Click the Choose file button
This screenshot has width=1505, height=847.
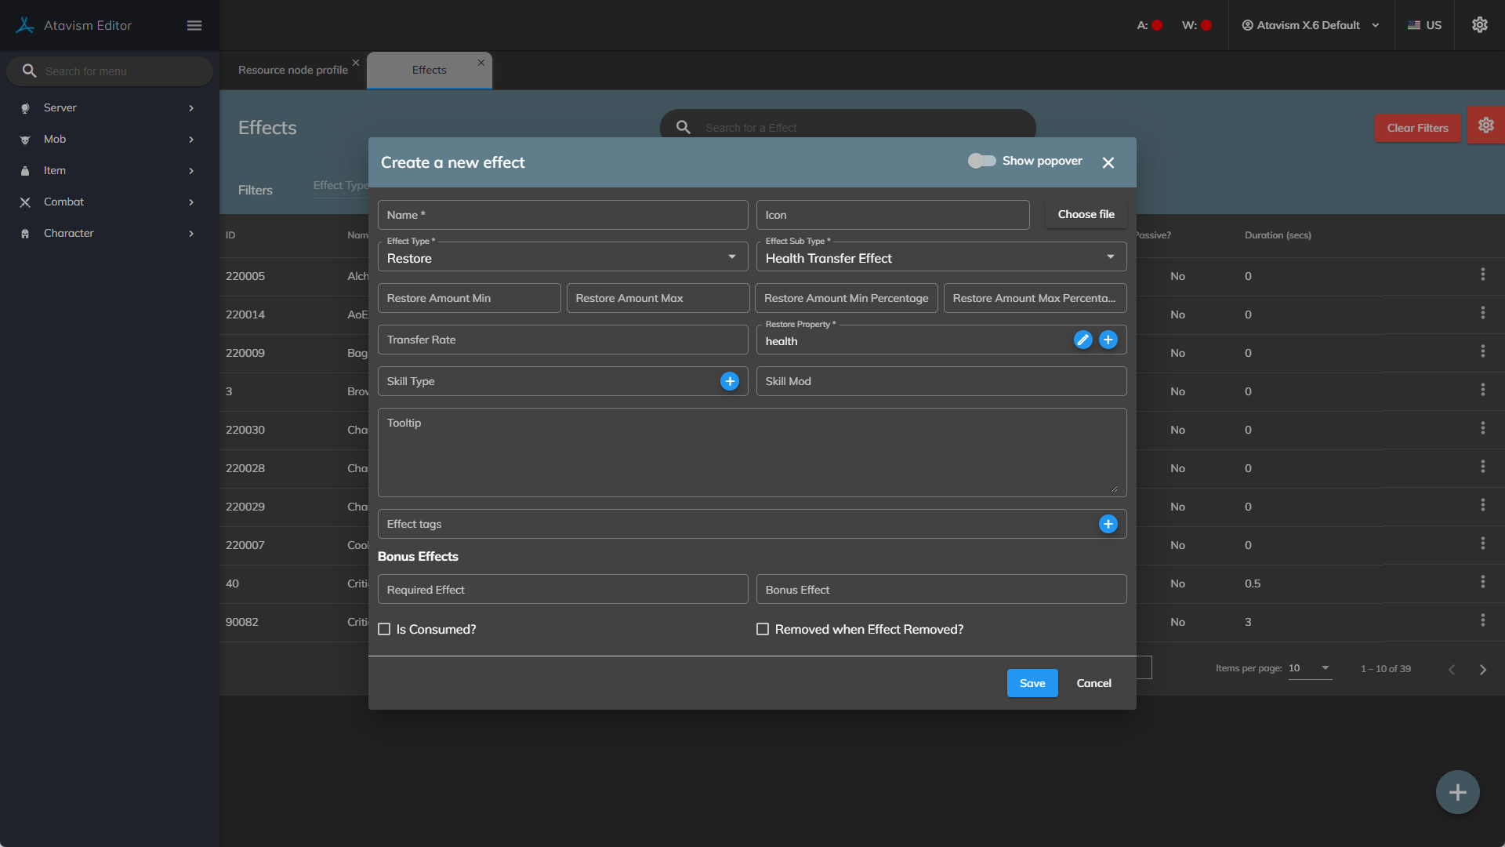click(x=1086, y=214)
